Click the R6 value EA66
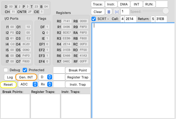The image size is (176, 119). [67, 56]
